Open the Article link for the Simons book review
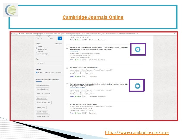 pos(72,60)
